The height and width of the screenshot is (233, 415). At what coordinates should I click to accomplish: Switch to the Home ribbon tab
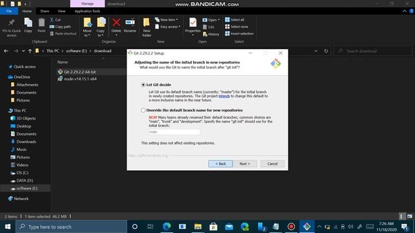coord(27,11)
